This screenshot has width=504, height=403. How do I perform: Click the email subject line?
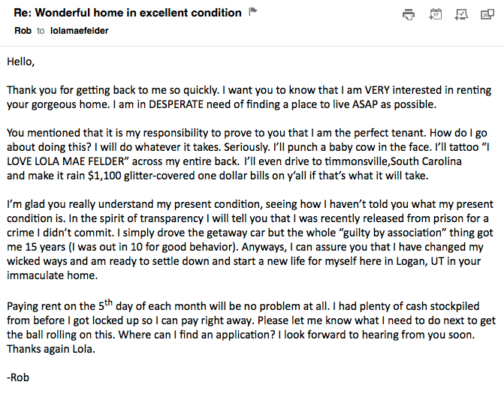[x=128, y=13]
